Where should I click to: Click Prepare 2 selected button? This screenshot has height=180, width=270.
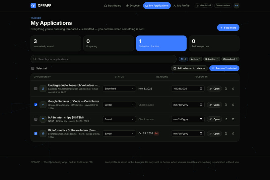[224, 68]
